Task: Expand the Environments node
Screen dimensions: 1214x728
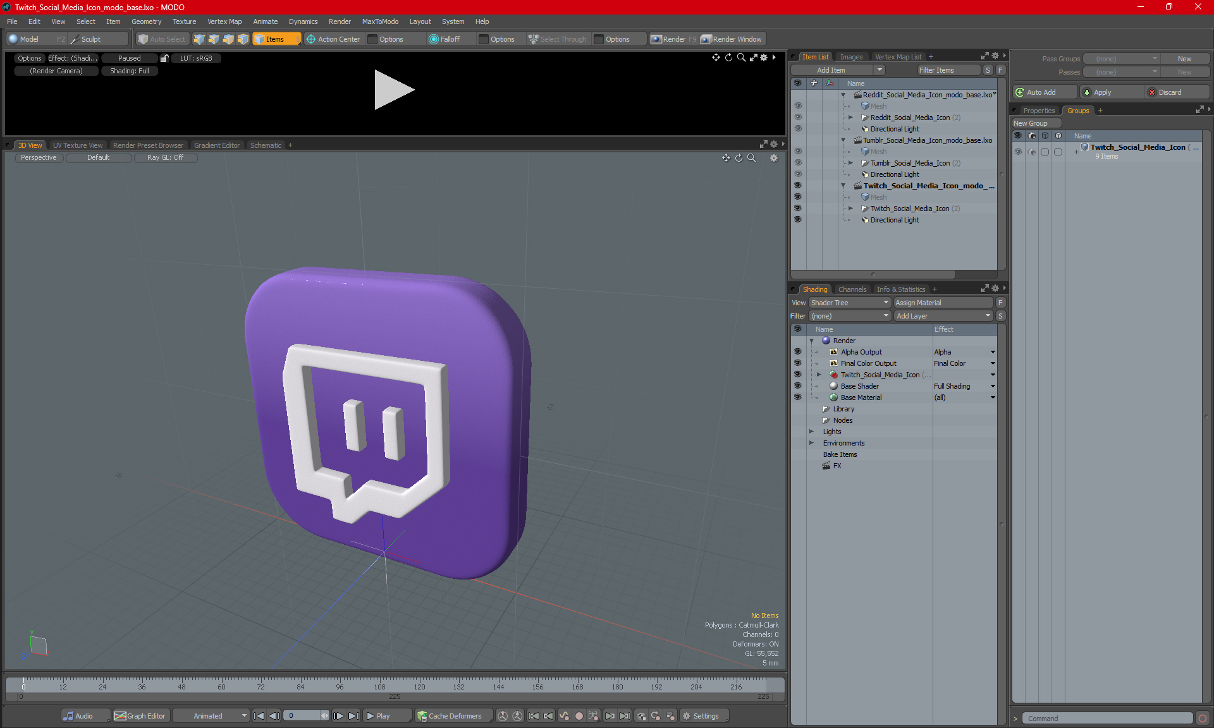Action: tap(811, 443)
